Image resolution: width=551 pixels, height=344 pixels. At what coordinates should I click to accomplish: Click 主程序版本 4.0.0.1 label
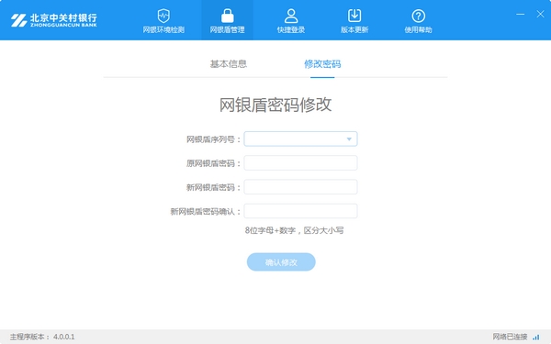42,337
